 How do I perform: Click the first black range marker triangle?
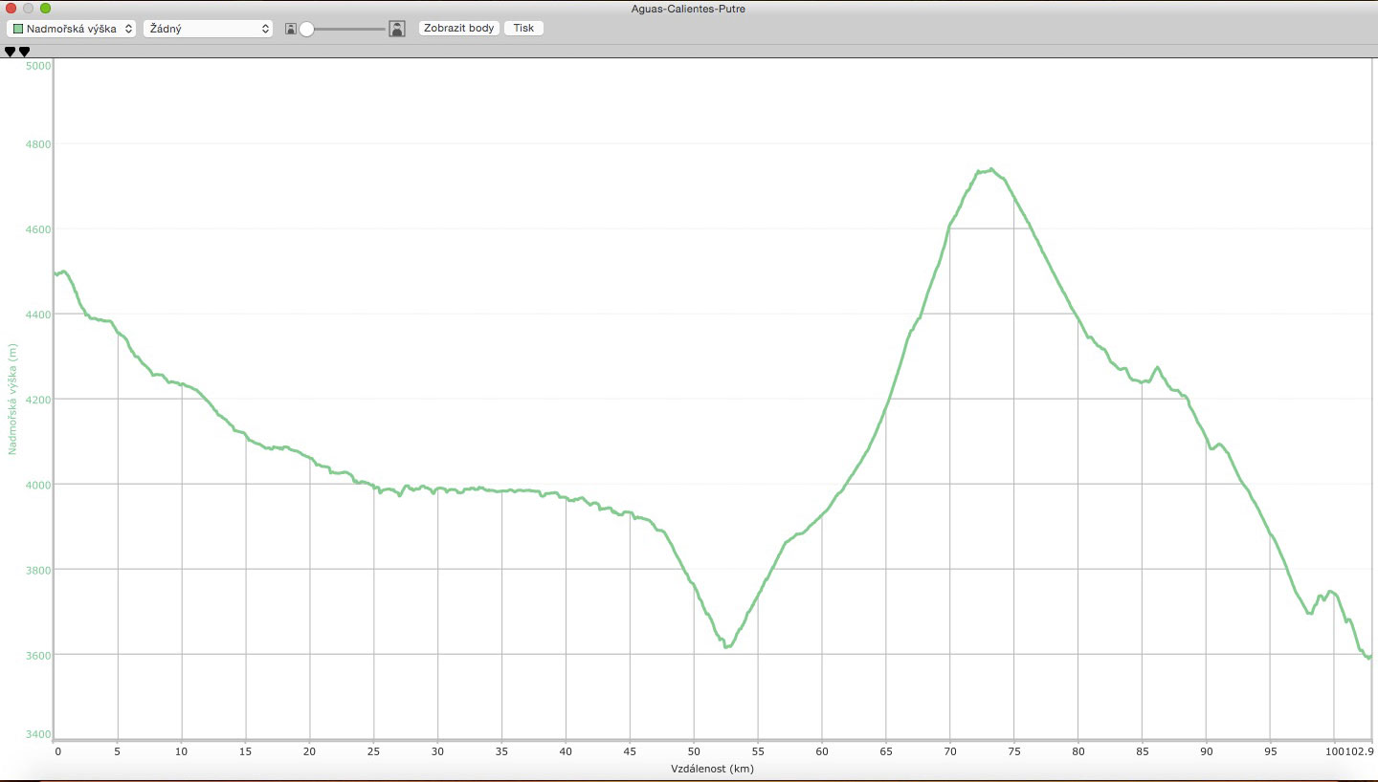point(11,52)
